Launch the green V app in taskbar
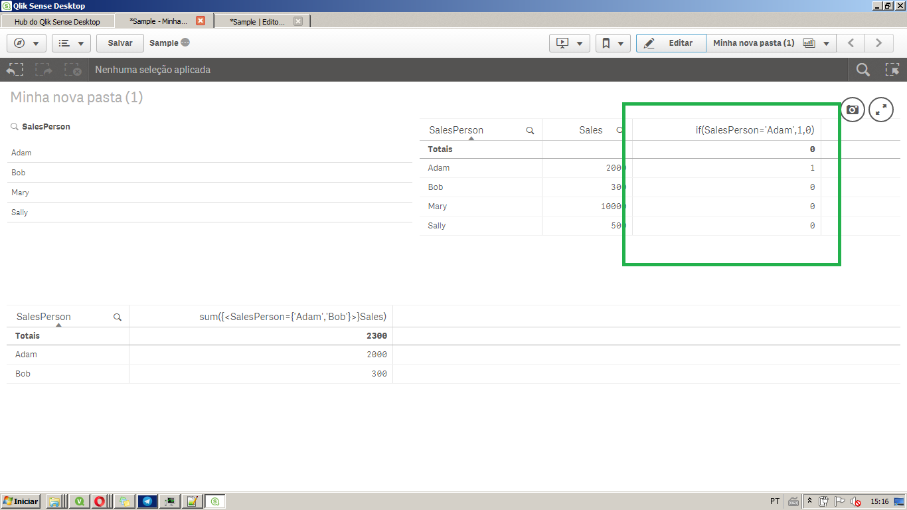907x510 pixels. (80, 501)
